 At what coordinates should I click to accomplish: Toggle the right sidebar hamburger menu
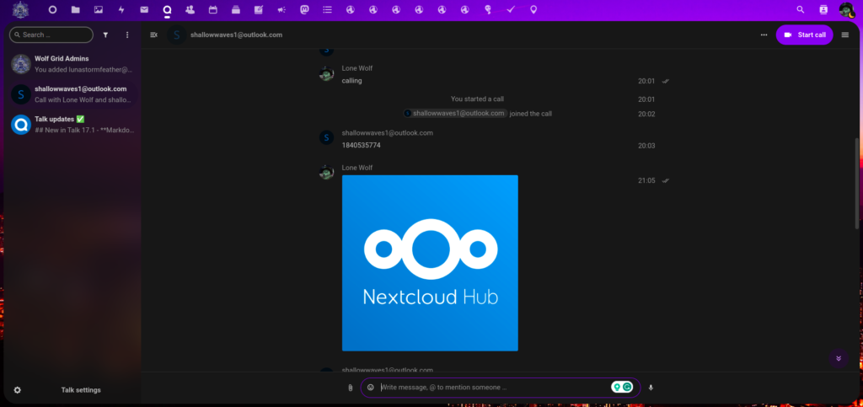click(845, 35)
